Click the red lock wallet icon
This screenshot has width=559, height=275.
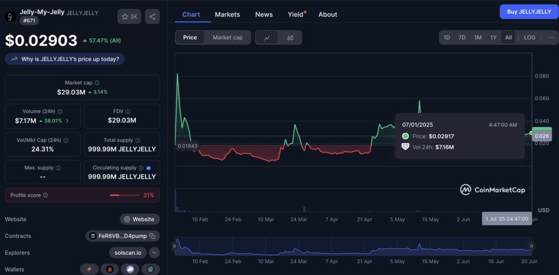pos(109,270)
